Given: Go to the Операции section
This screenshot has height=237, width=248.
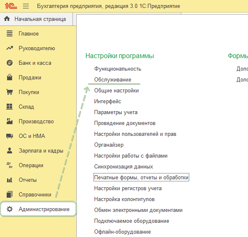Looking at the screenshot, I should coord(31,165).
